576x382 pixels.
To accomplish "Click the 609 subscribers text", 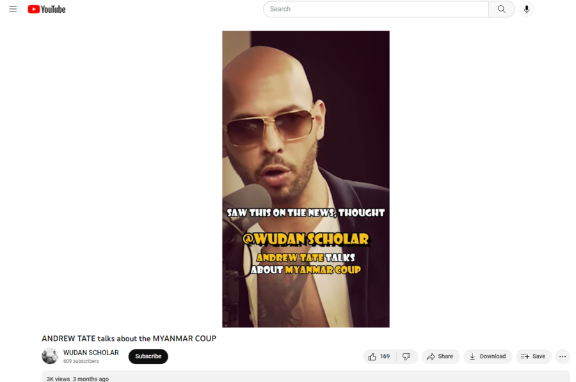I will (x=81, y=361).
